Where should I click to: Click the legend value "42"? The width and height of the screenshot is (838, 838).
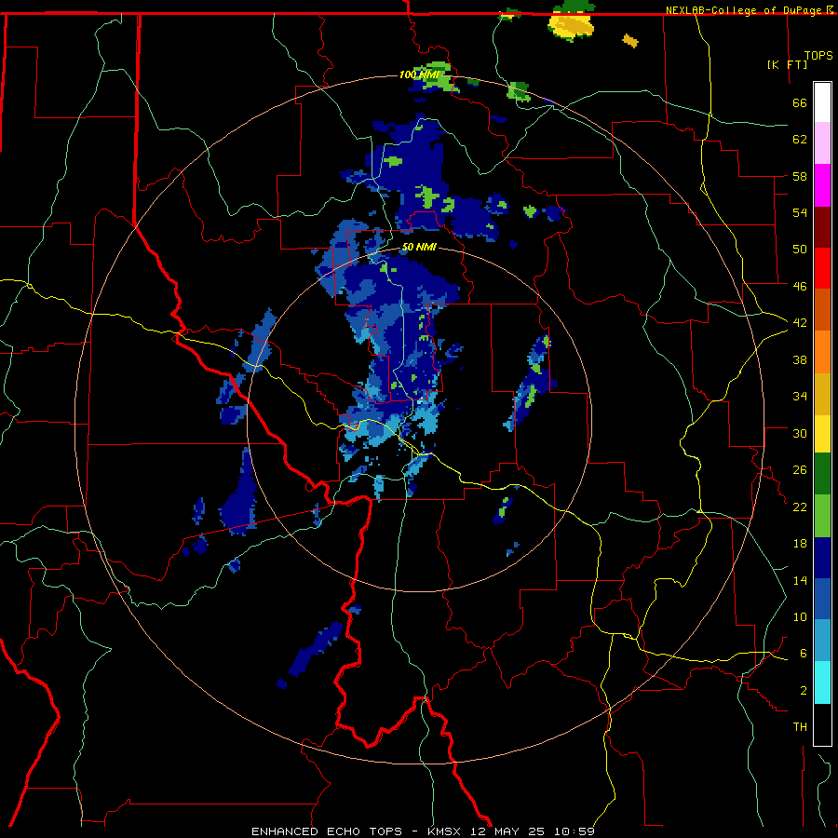[800, 323]
